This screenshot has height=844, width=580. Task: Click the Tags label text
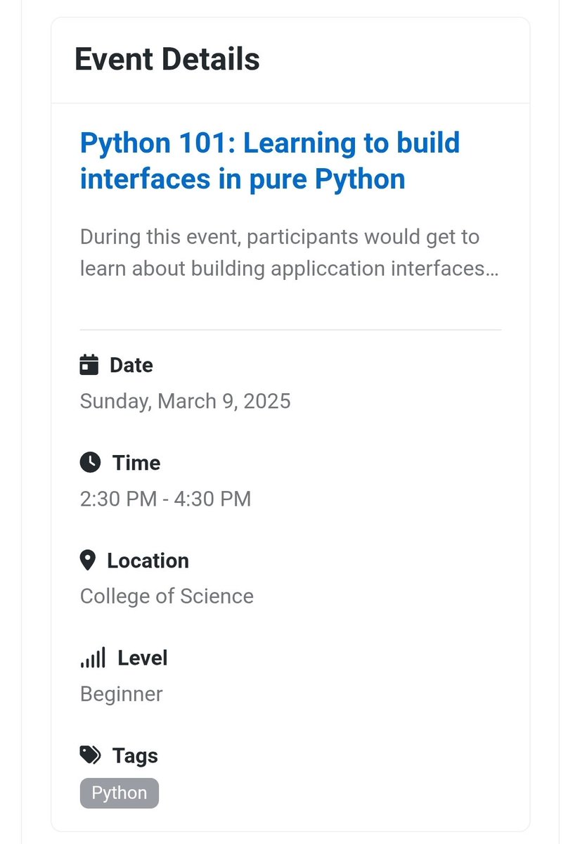point(135,755)
